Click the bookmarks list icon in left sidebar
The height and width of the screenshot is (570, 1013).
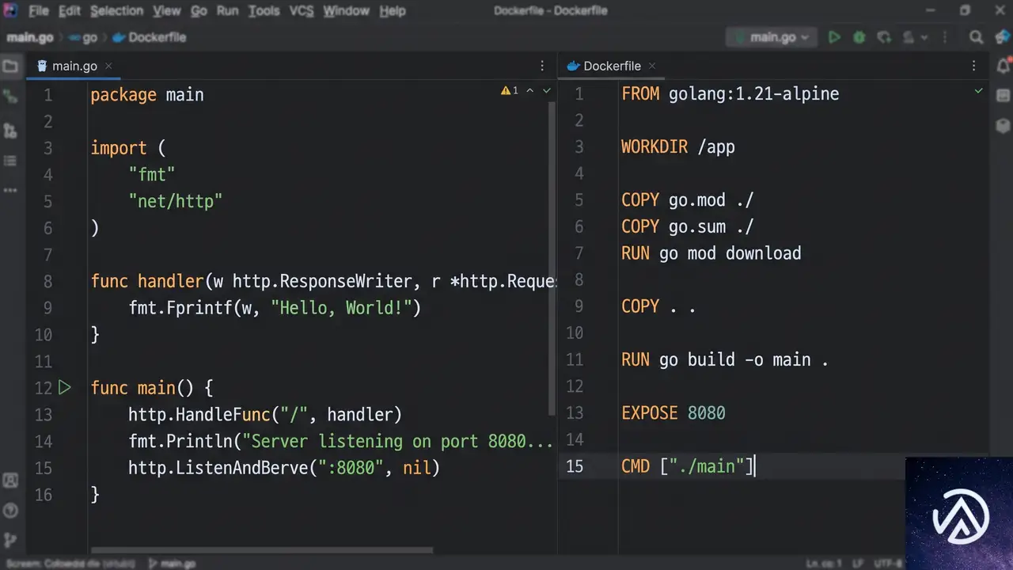10,161
